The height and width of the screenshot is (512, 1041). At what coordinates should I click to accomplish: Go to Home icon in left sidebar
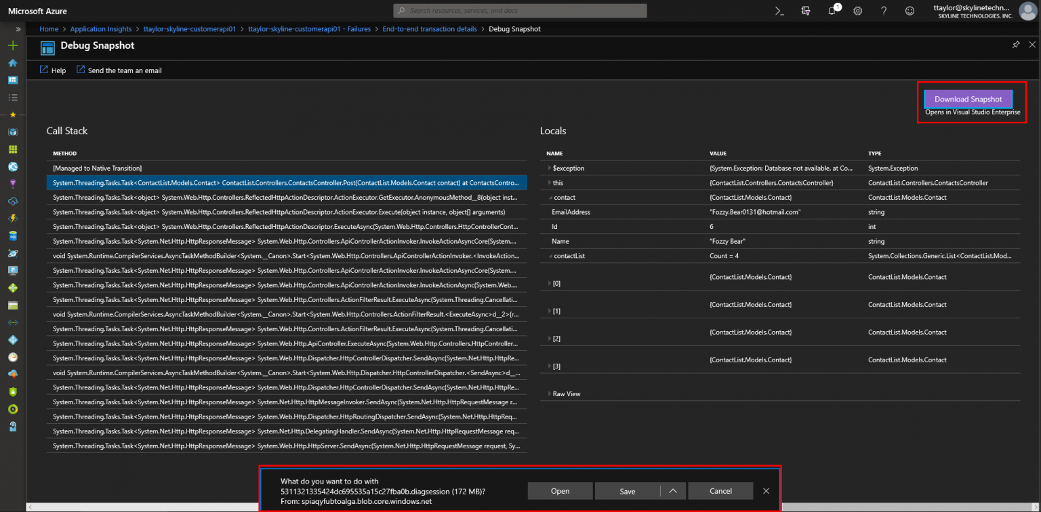[x=12, y=63]
